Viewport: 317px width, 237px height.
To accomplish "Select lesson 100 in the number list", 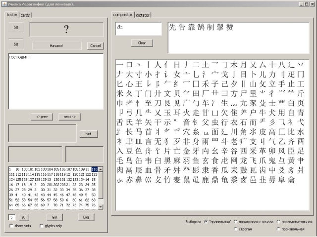I will (24, 169).
